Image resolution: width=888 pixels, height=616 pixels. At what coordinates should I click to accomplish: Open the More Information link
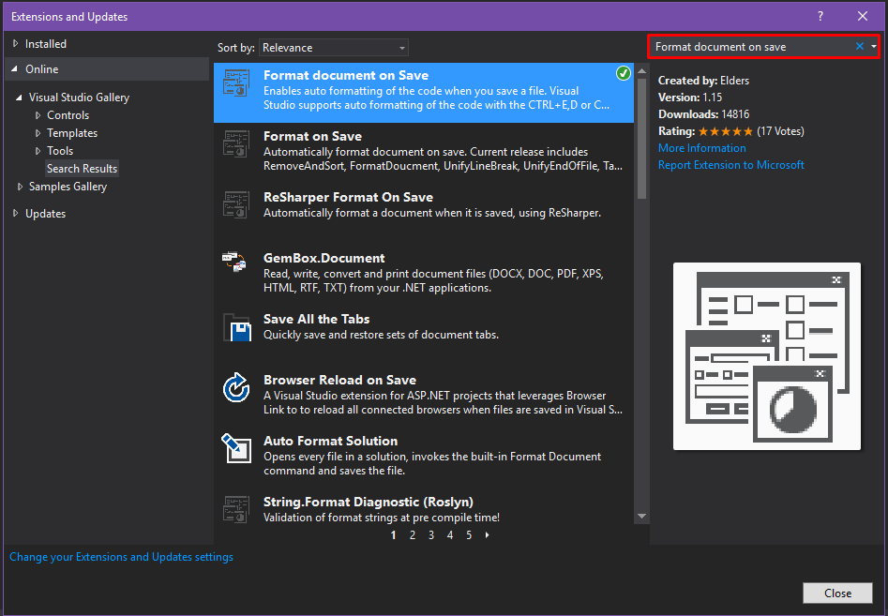click(x=701, y=148)
